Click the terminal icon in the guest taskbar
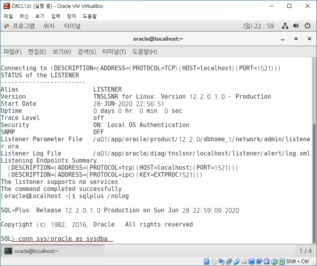Image resolution: width=317 pixels, height=266 pixels. (x=8, y=251)
